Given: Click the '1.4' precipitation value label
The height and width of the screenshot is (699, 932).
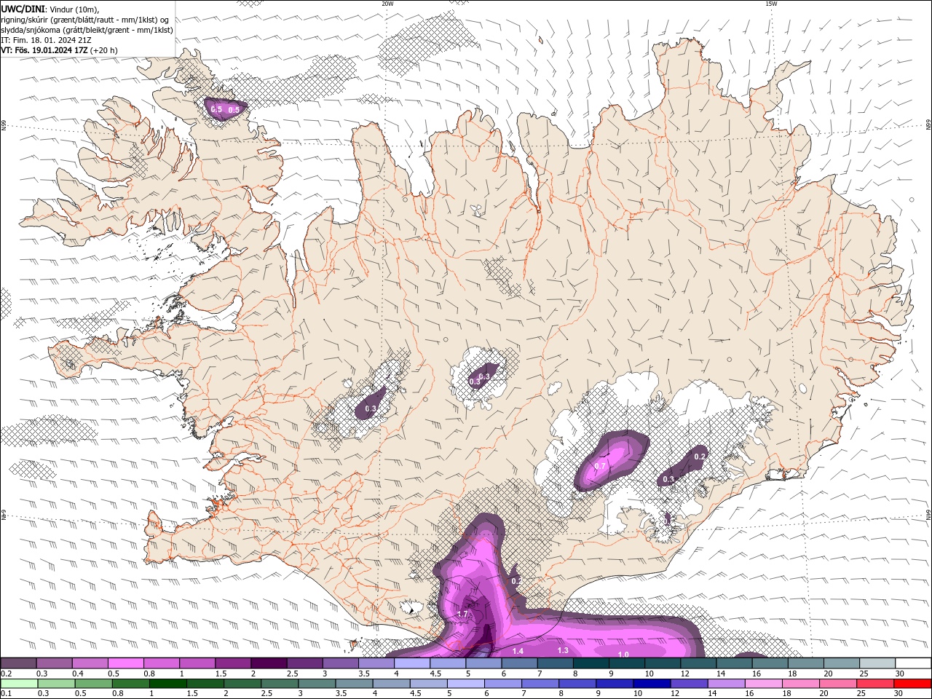Looking at the screenshot, I should coord(518,651).
